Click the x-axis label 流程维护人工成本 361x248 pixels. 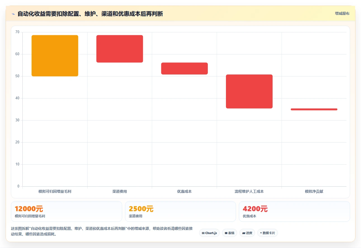[249, 192]
